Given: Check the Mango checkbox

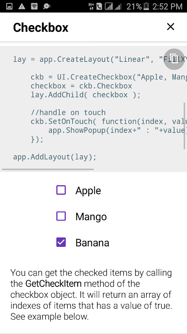Looking at the screenshot, I should click(x=61, y=216).
